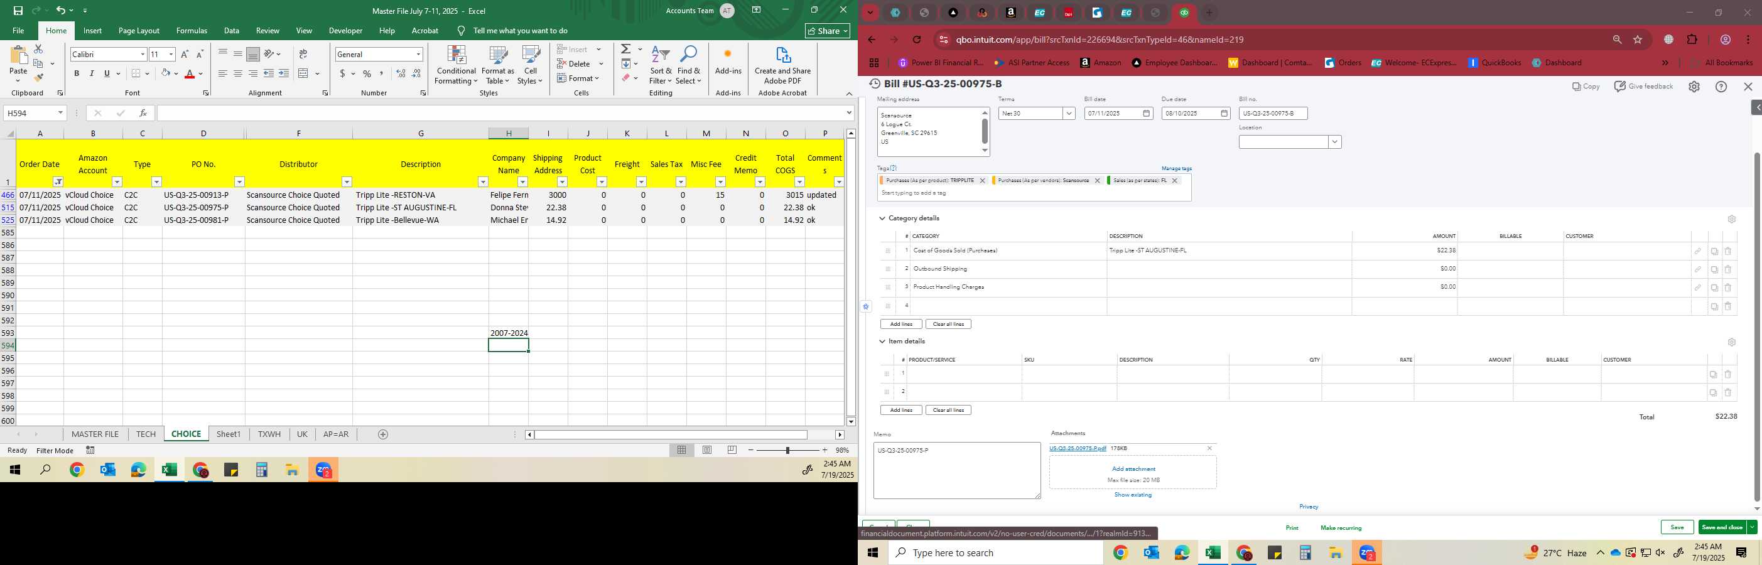The width and height of the screenshot is (1762, 565).
Task: Decrease font size with the small A icon
Action: click(x=200, y=54)
